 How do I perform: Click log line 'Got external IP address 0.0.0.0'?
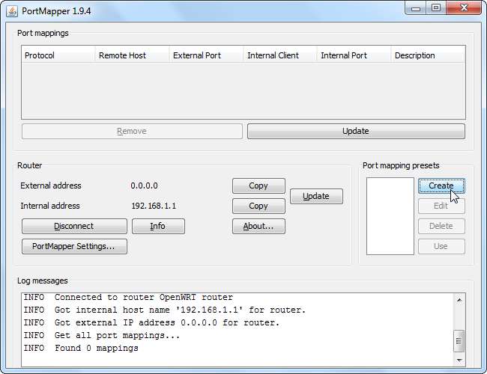pos(152,323)
